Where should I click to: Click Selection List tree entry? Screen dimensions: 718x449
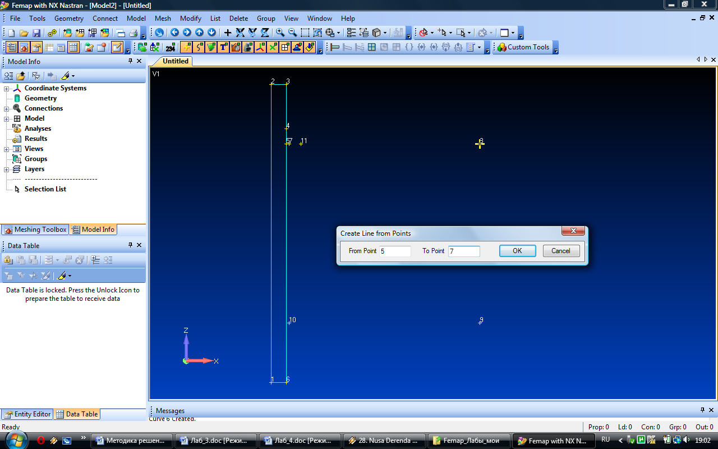(x=45, y=189)
